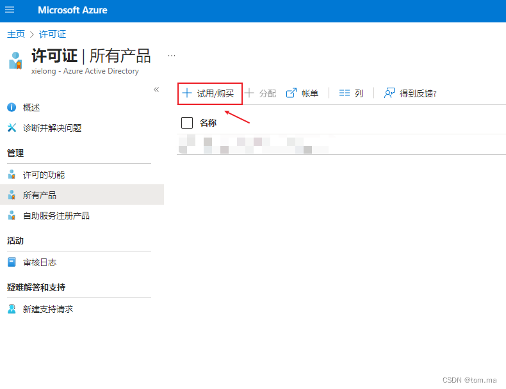
Task: Open the 许可证 breadcrumb link
Action: [53, 34]
